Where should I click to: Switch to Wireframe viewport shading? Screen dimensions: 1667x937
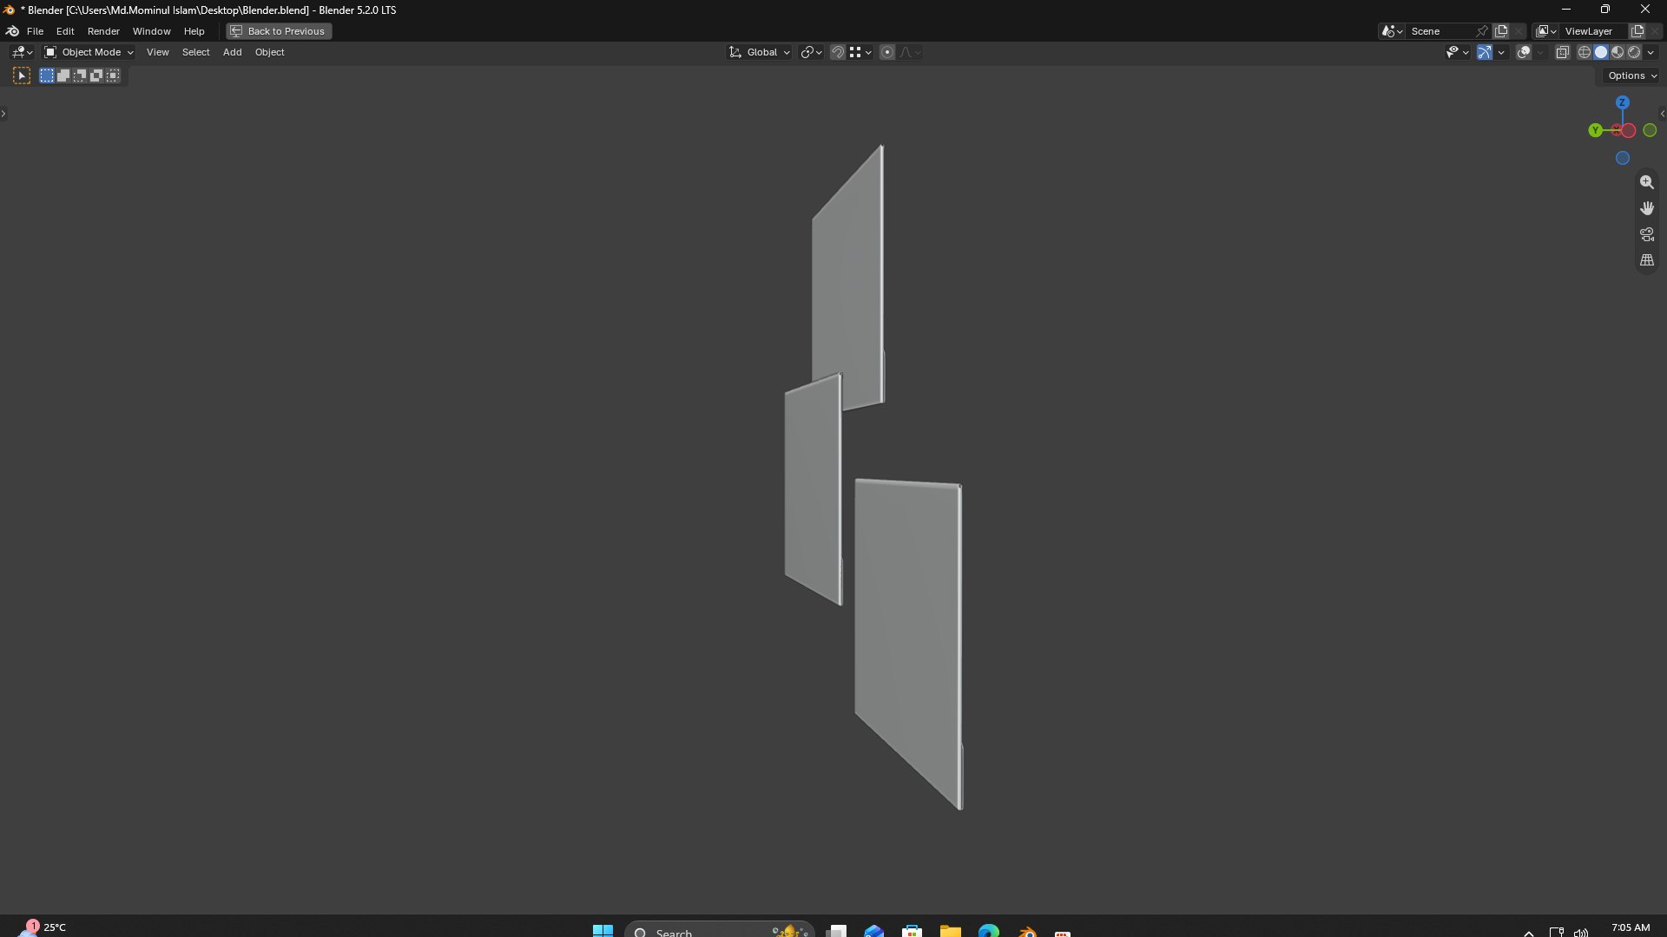[x=1585, y=53]
